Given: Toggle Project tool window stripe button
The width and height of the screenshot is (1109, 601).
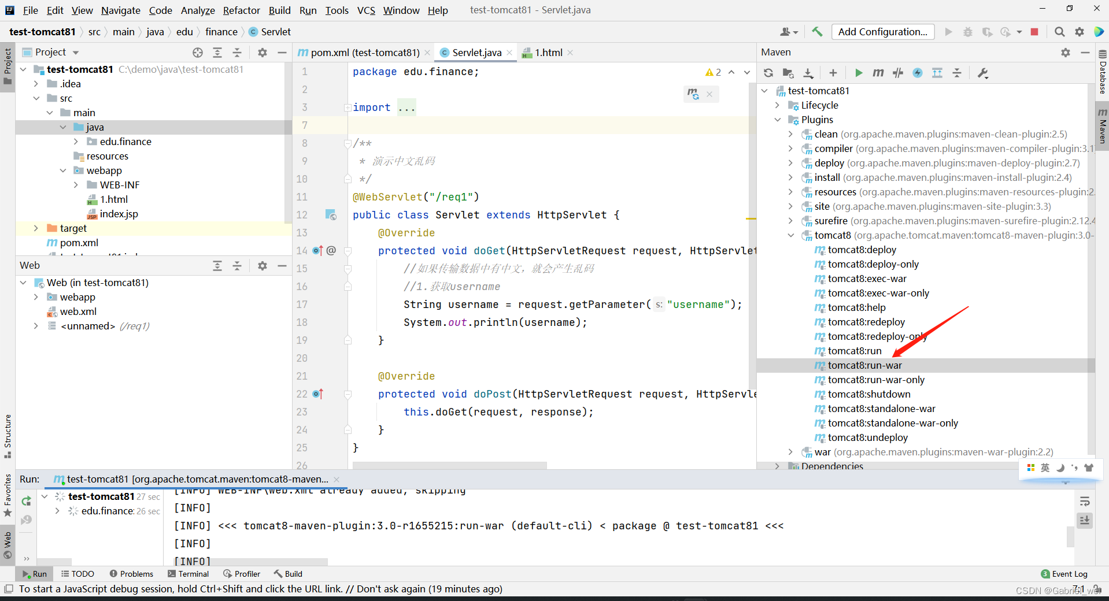Looking at the screenshot, I should click(8, 66).
